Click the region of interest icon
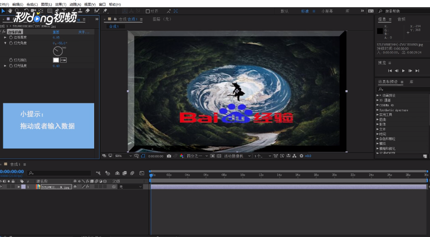This screenshot has height=237, width=430. coord(213,156)
